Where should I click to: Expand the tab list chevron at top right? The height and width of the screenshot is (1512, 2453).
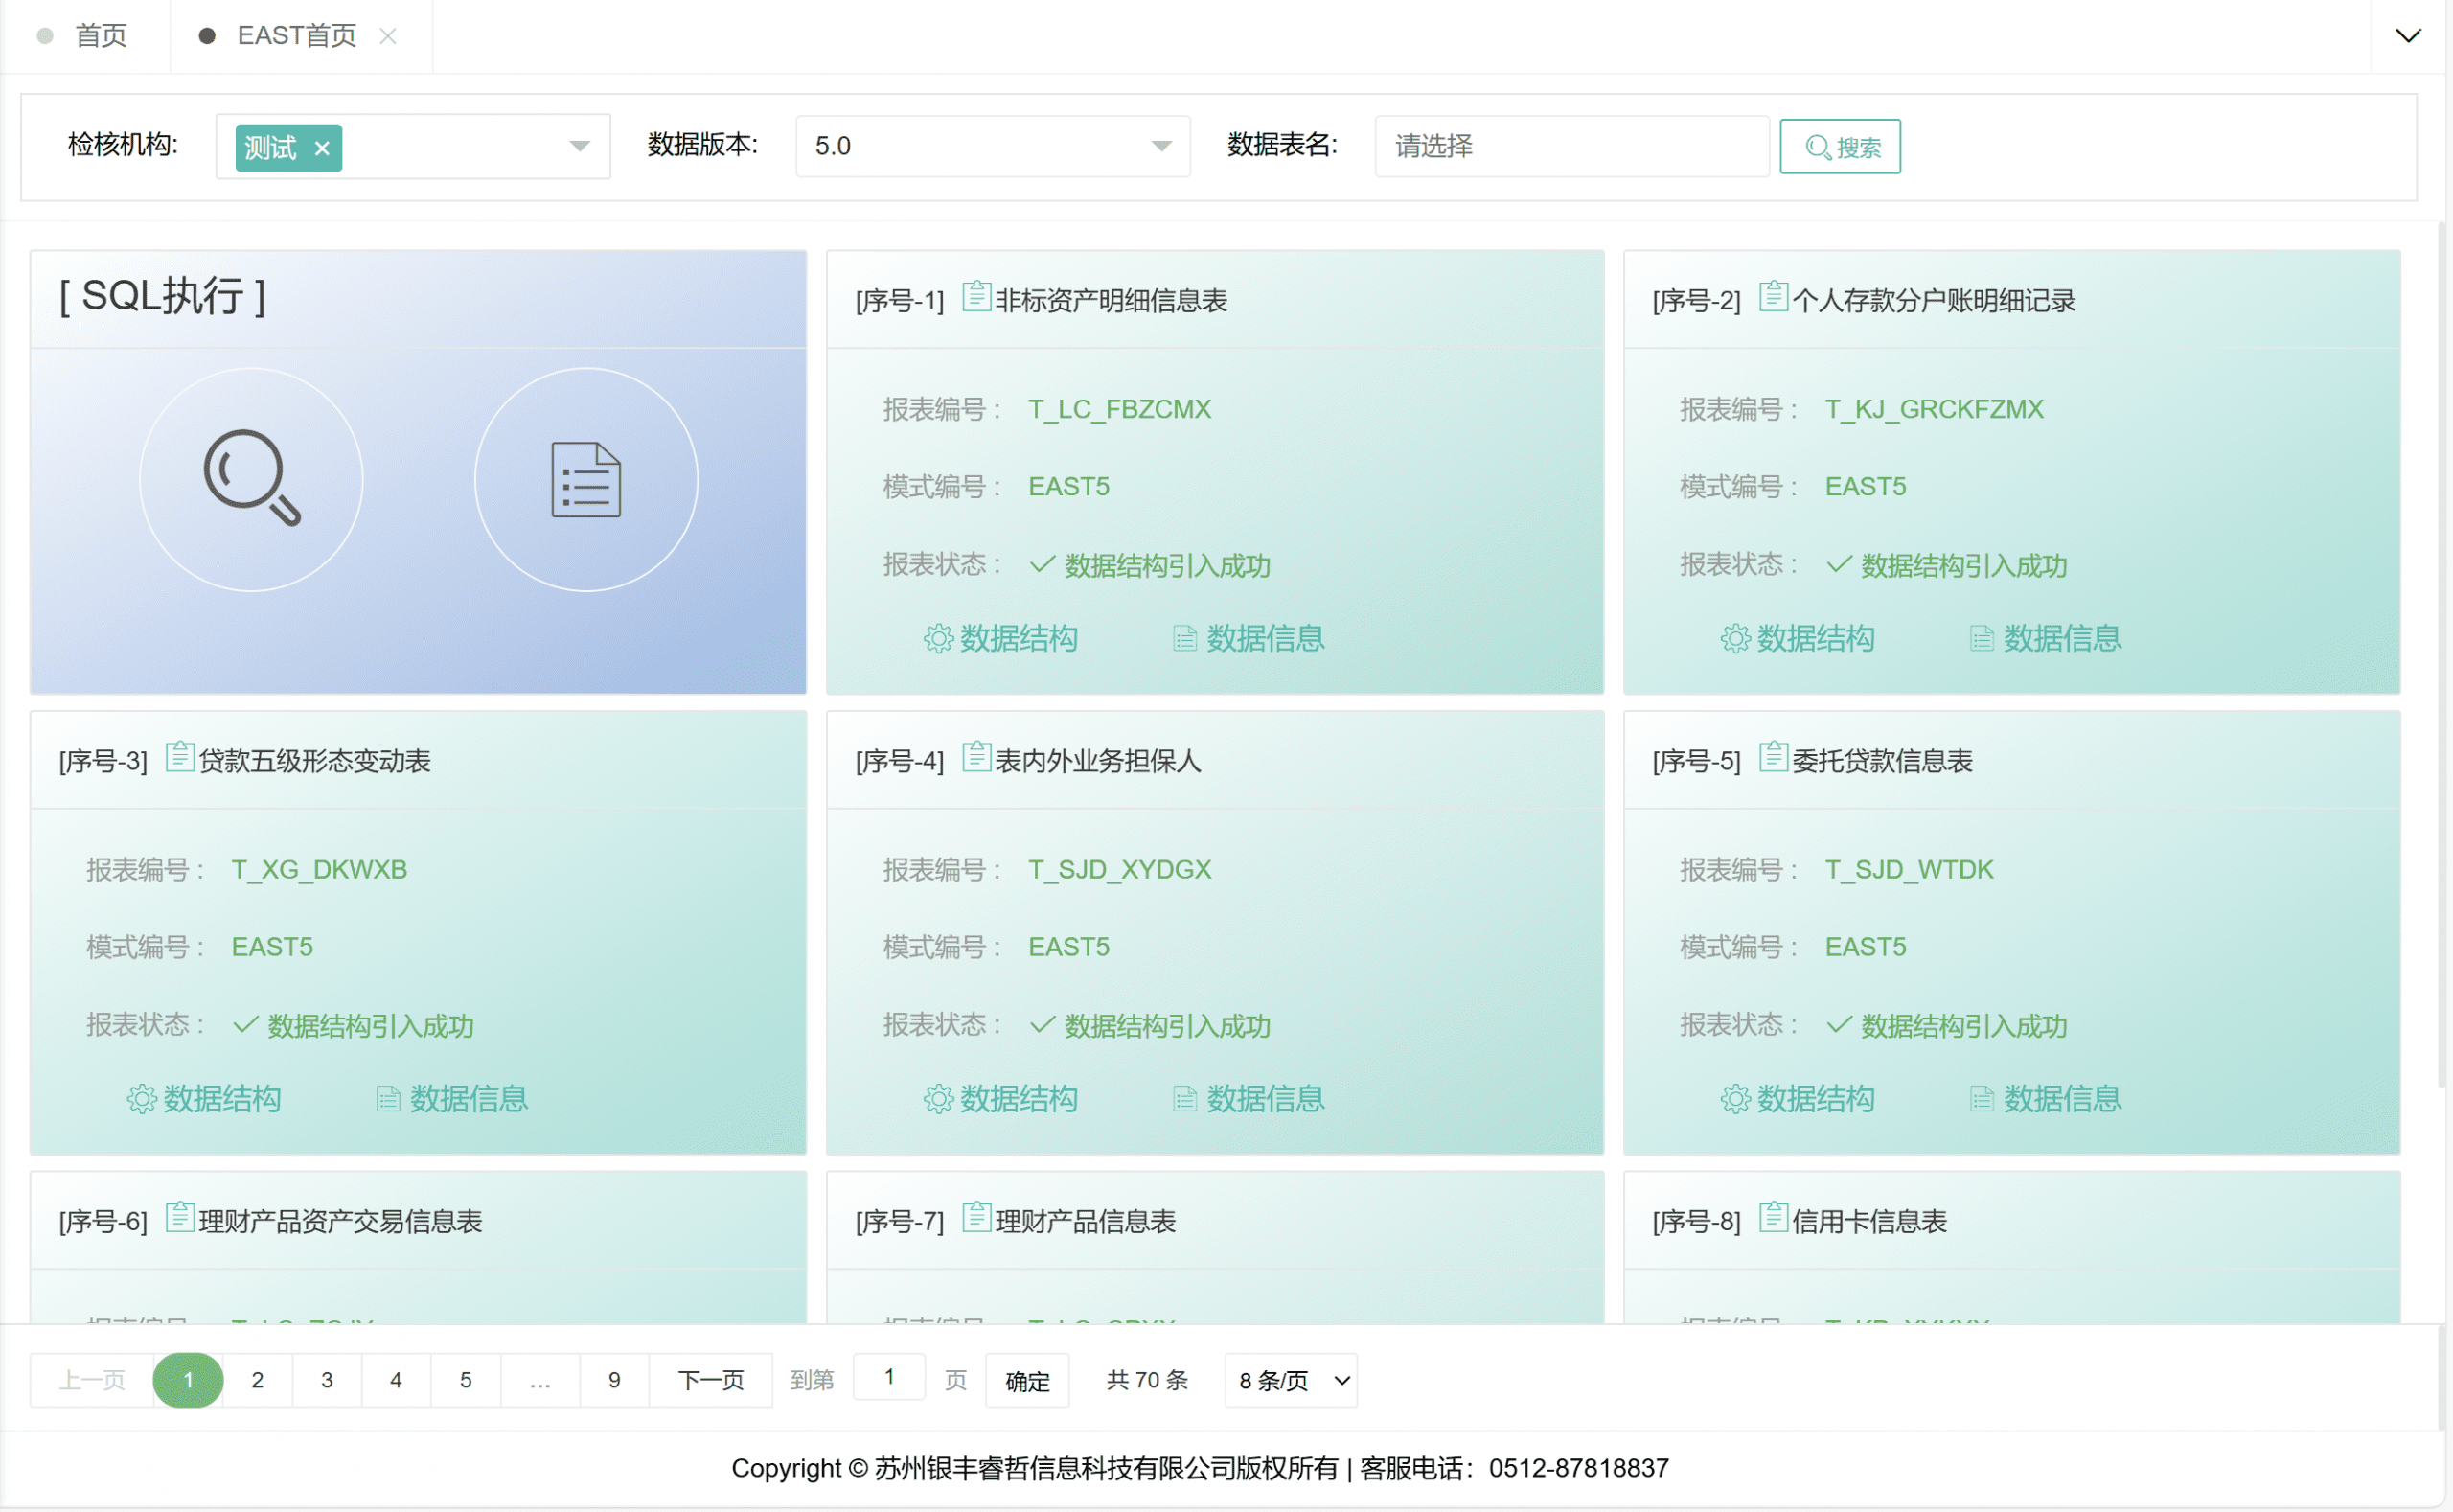[x=2408, y=36]
